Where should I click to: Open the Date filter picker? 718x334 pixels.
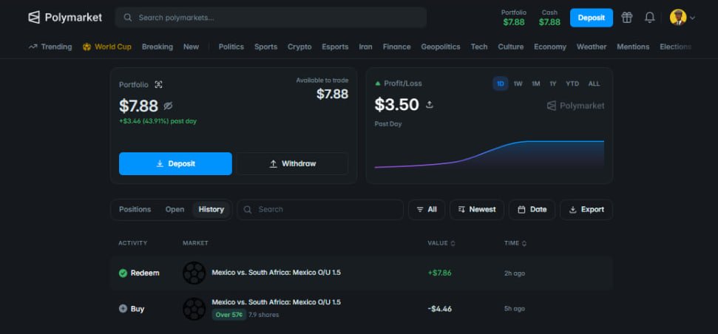click(532, 210)
